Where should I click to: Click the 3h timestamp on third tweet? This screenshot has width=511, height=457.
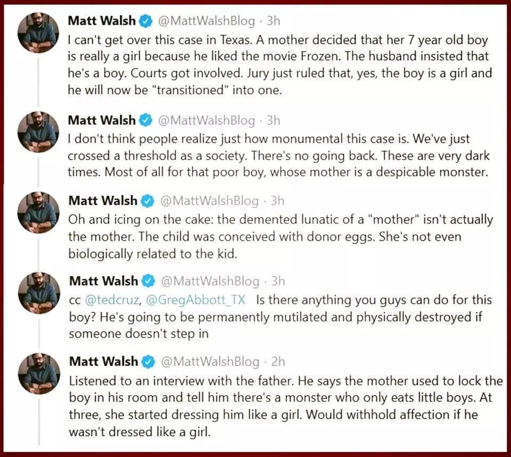pos(277,201)
